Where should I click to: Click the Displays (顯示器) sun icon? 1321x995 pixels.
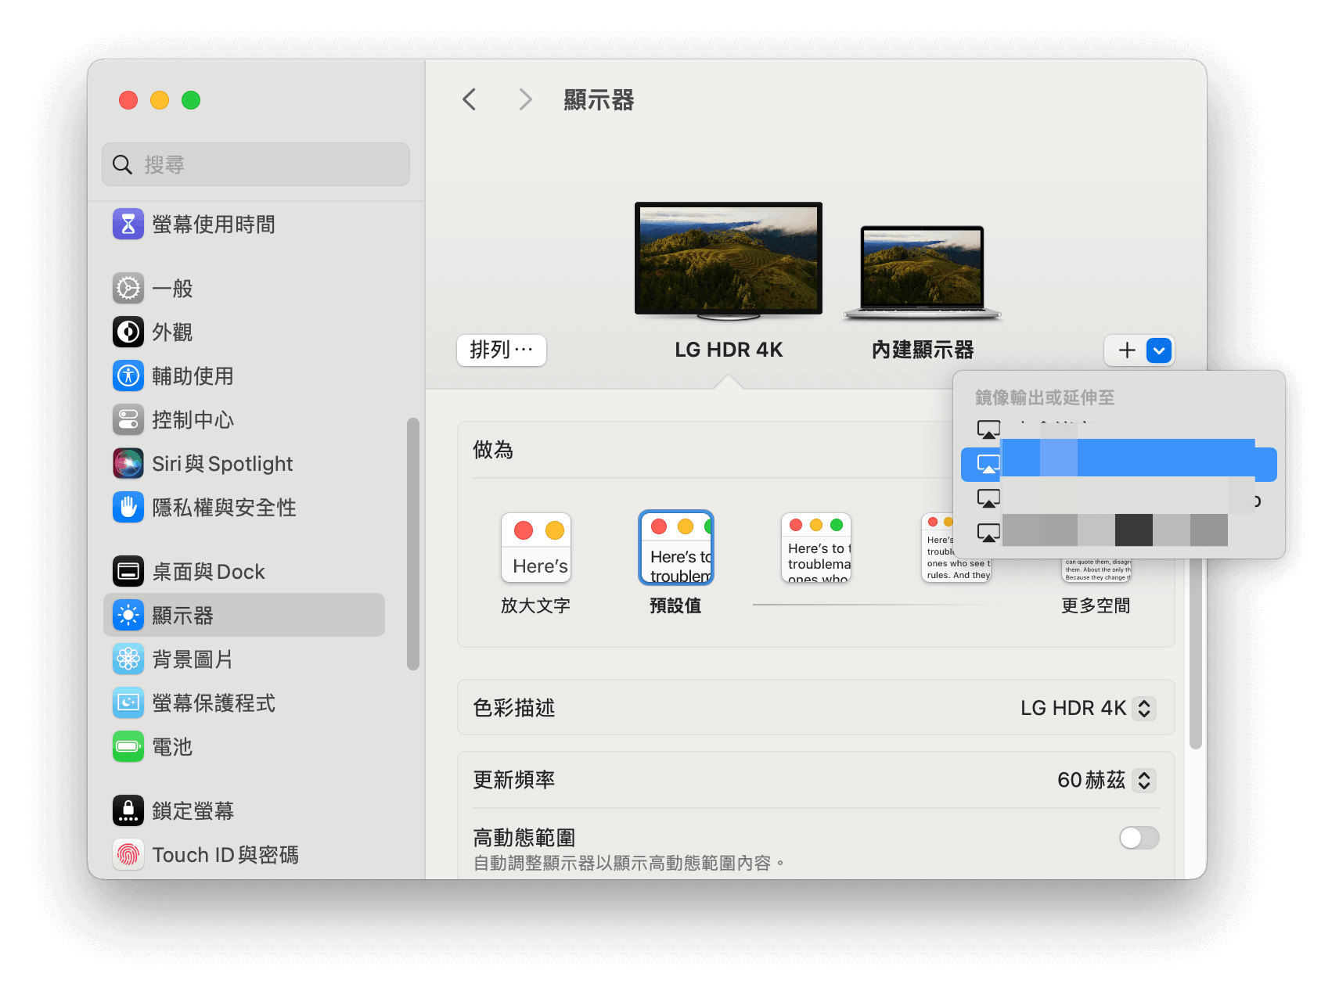click(128, 616)
